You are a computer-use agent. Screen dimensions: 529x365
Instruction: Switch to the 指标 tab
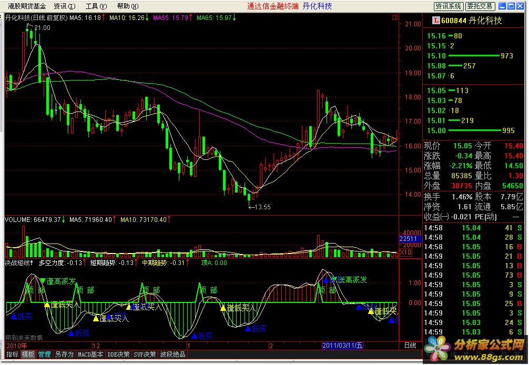point(13,354)
